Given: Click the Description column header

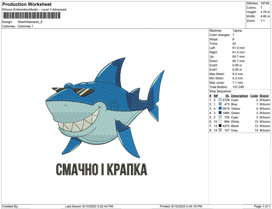Looking at the screenshot, I should tap(239, 96).
